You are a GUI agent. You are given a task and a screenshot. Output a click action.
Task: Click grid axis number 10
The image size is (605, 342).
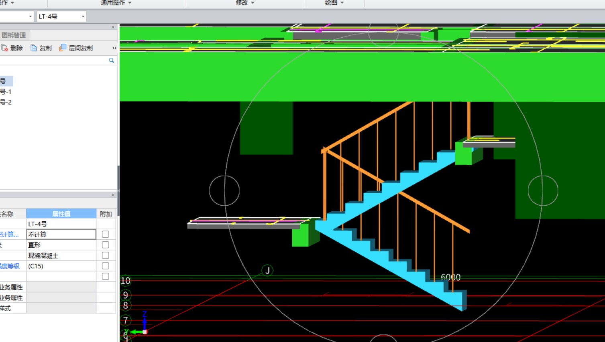click(126, 281)
